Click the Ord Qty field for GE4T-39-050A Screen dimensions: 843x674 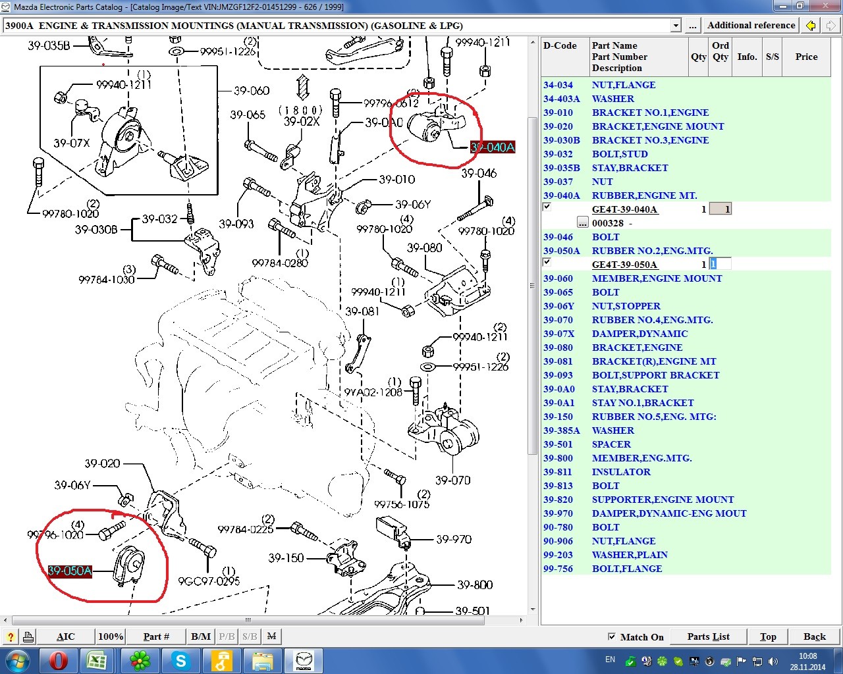point(721,264)
